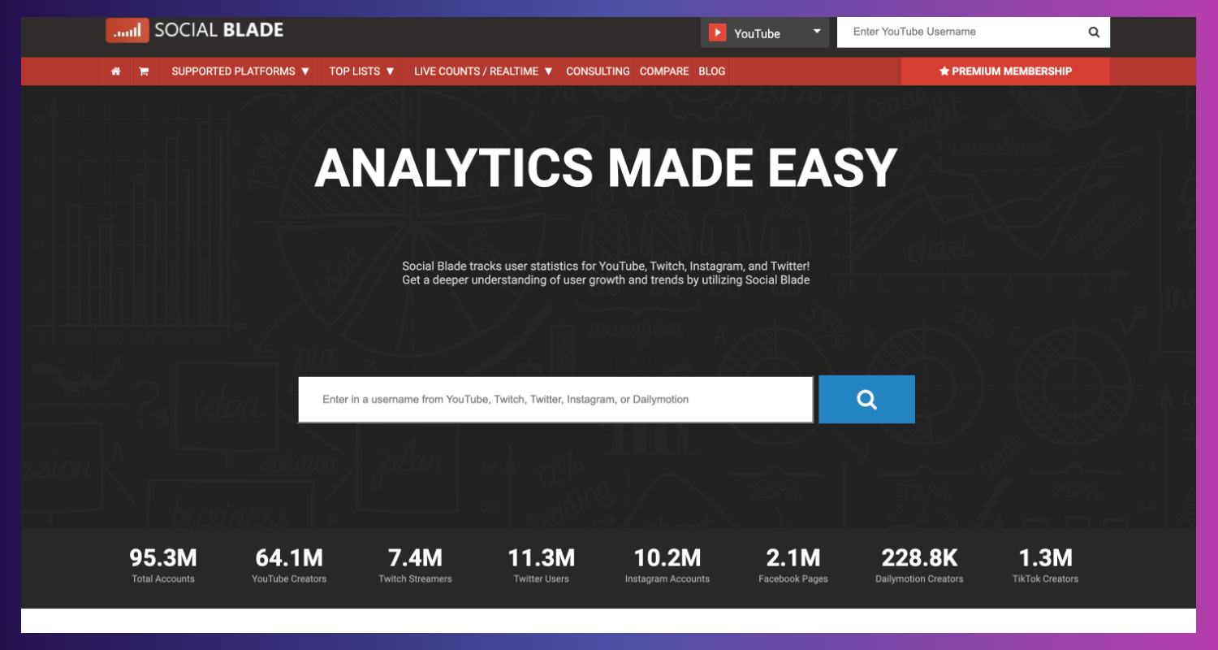Expand the Top Lists menu
The width and height of the screenshot is (1218, 650).
(x=362, y=71)
